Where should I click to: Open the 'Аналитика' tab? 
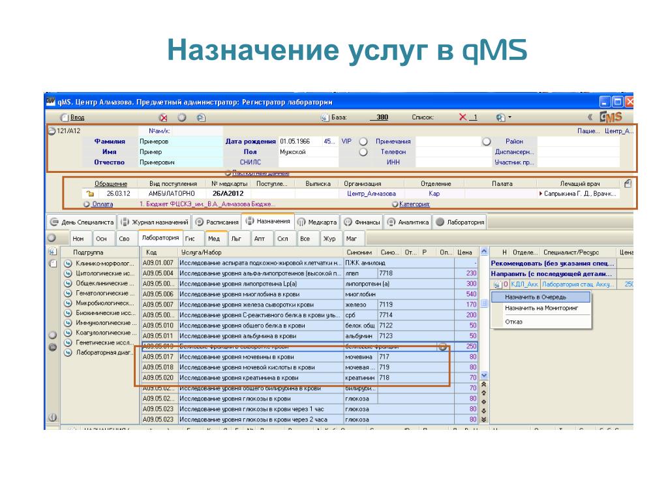coord(407,222)
